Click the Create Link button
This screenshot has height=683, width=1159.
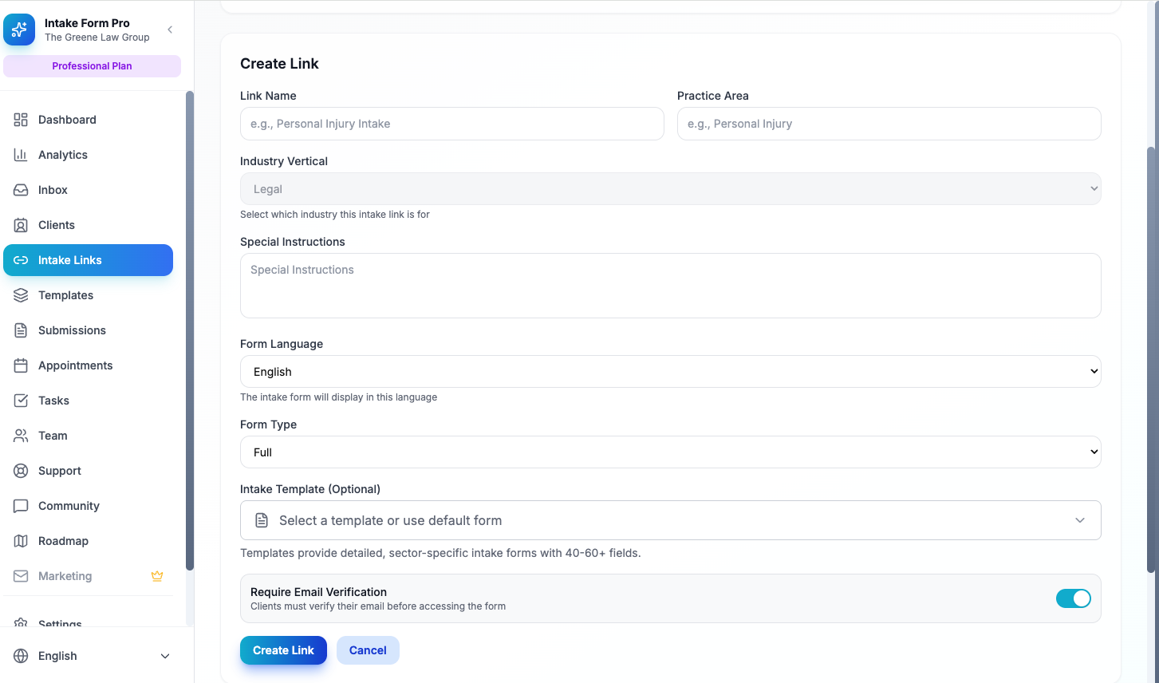tap(283, 649)
